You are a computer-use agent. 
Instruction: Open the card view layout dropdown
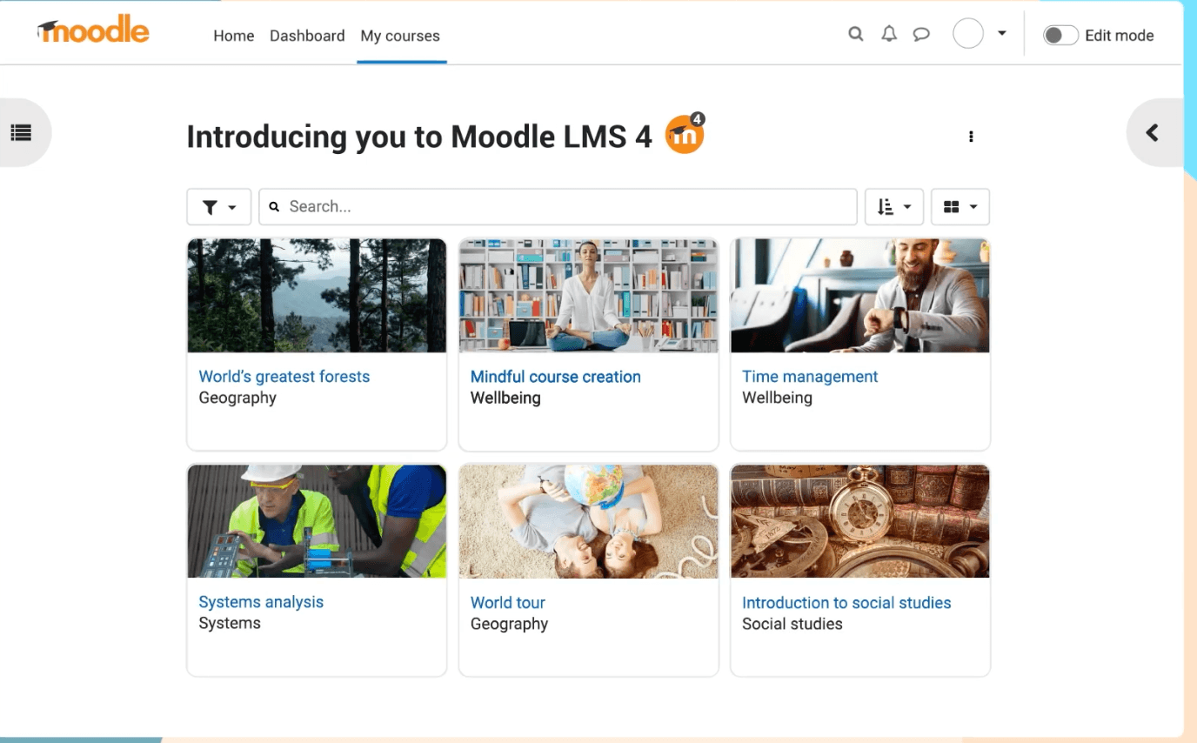tap(960, 207)
